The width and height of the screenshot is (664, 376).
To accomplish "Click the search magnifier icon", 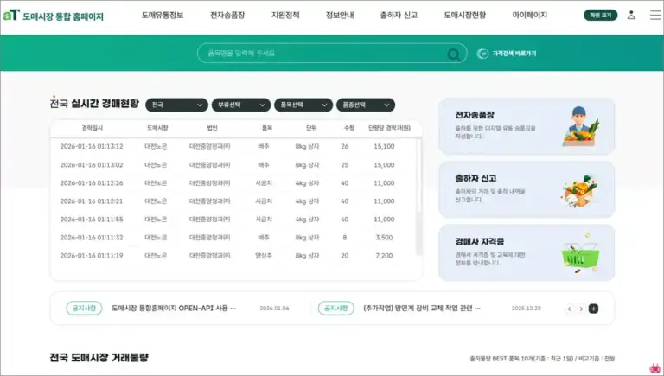I will click(x=454, y=54).
